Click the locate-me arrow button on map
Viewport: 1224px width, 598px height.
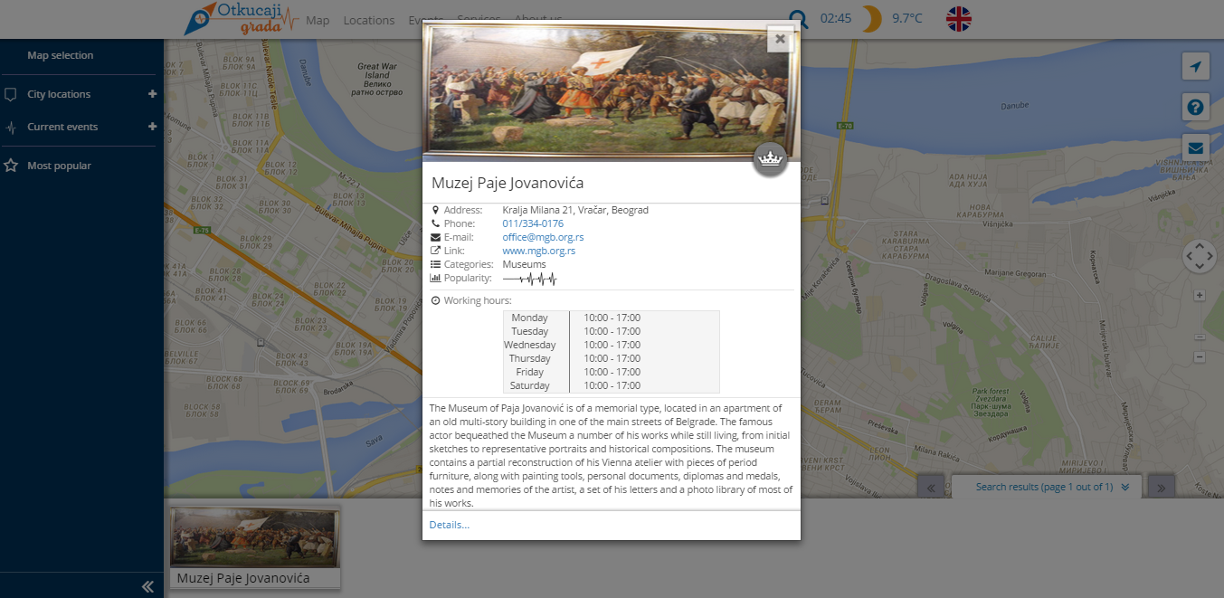pos(1196,67)
